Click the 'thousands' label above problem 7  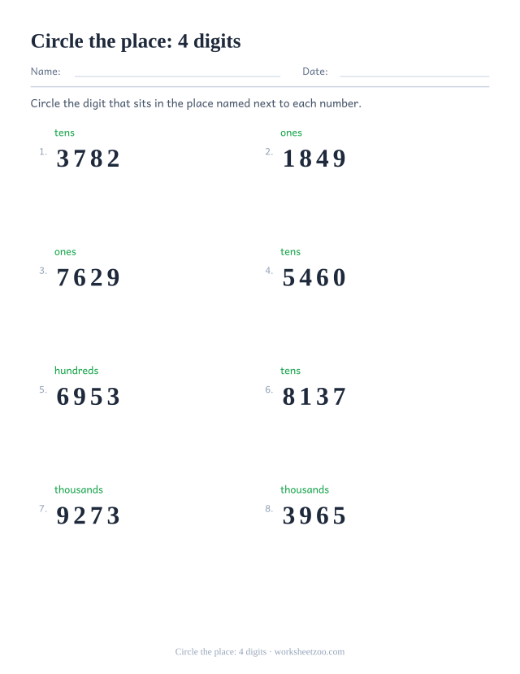click(79, 489)
